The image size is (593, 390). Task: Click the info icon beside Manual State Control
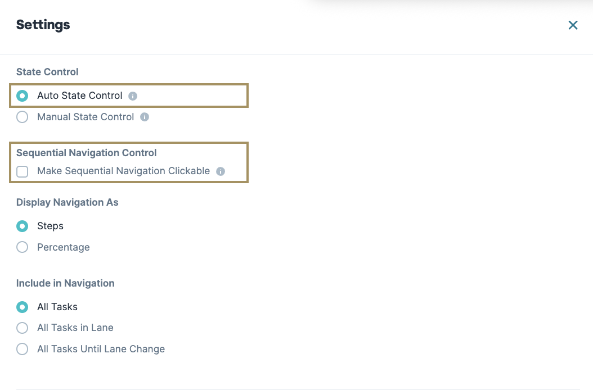[144, 117]
